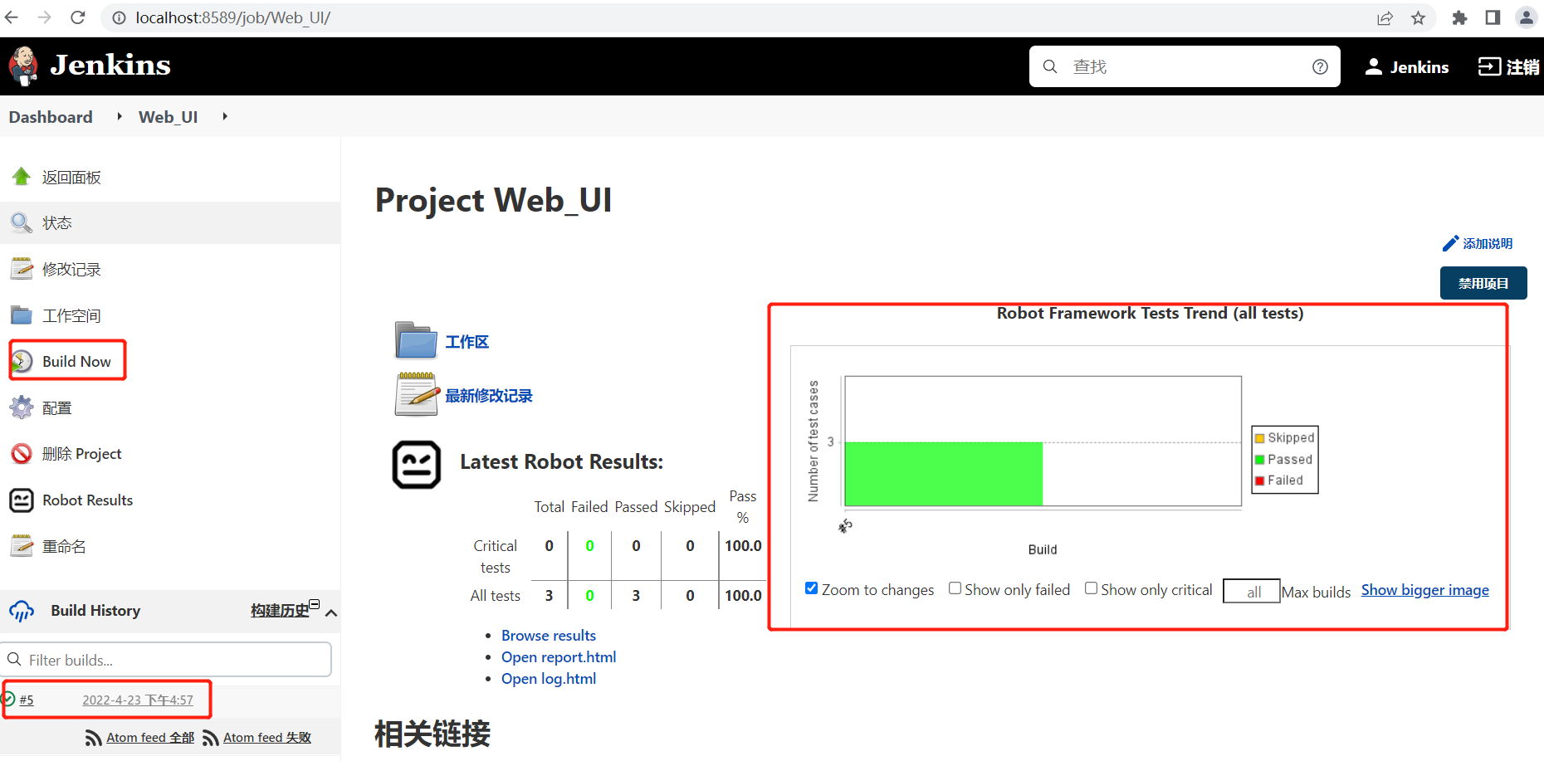Image resolution: width=1544 pixels, height=761 pixels.
Task: Click the 最新修改记录 notepad icon
Action: (x=416, y=394)
